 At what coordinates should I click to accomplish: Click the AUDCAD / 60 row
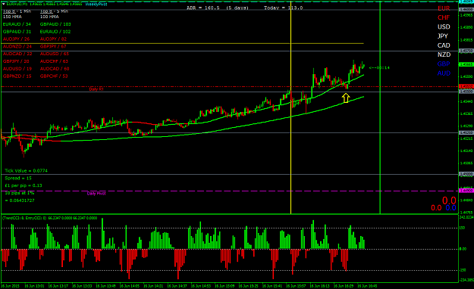click(x=55, y=69)
